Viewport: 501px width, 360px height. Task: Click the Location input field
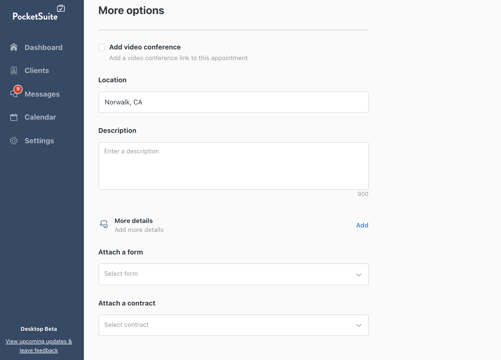coord(234,102)
